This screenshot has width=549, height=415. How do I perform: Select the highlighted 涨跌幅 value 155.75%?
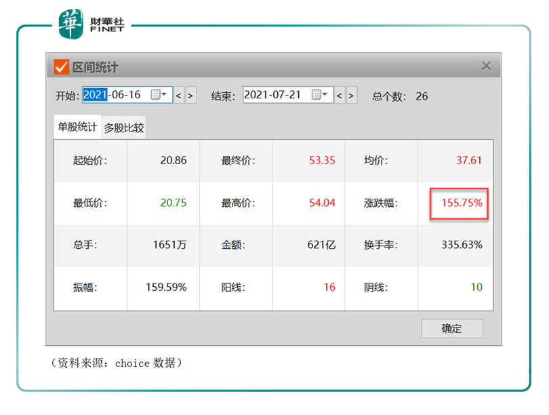(x=460, y=203)
